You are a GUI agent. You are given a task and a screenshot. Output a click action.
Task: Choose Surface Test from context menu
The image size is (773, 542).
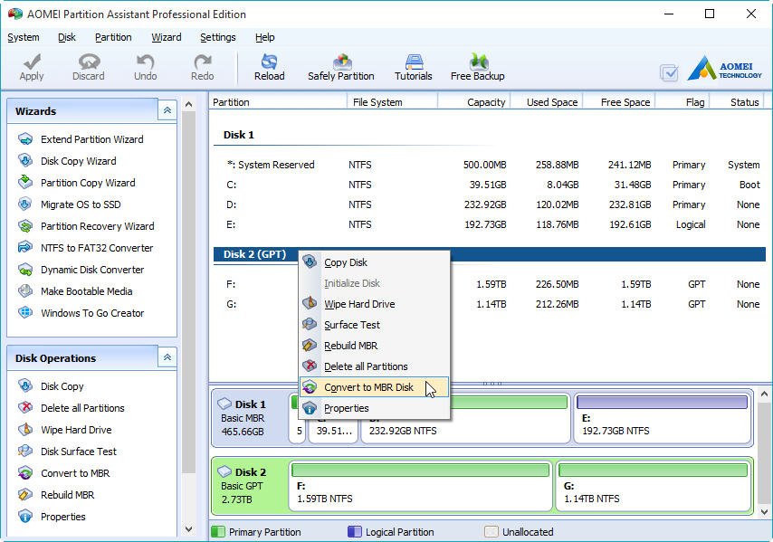[375, 325]
